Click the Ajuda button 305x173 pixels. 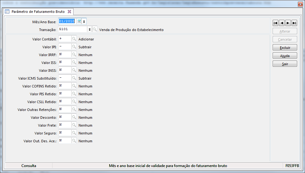tap(285, 56)
